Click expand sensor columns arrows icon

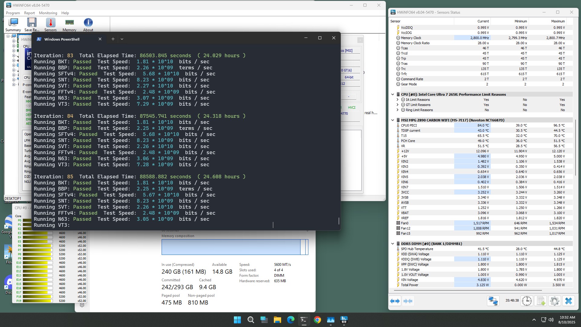[x=395, y=301]
